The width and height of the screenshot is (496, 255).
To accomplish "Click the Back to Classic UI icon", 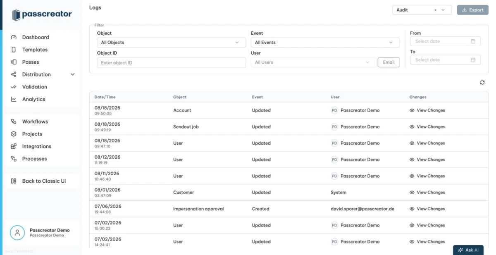I will pyautogui.click(x=14, y=181).
